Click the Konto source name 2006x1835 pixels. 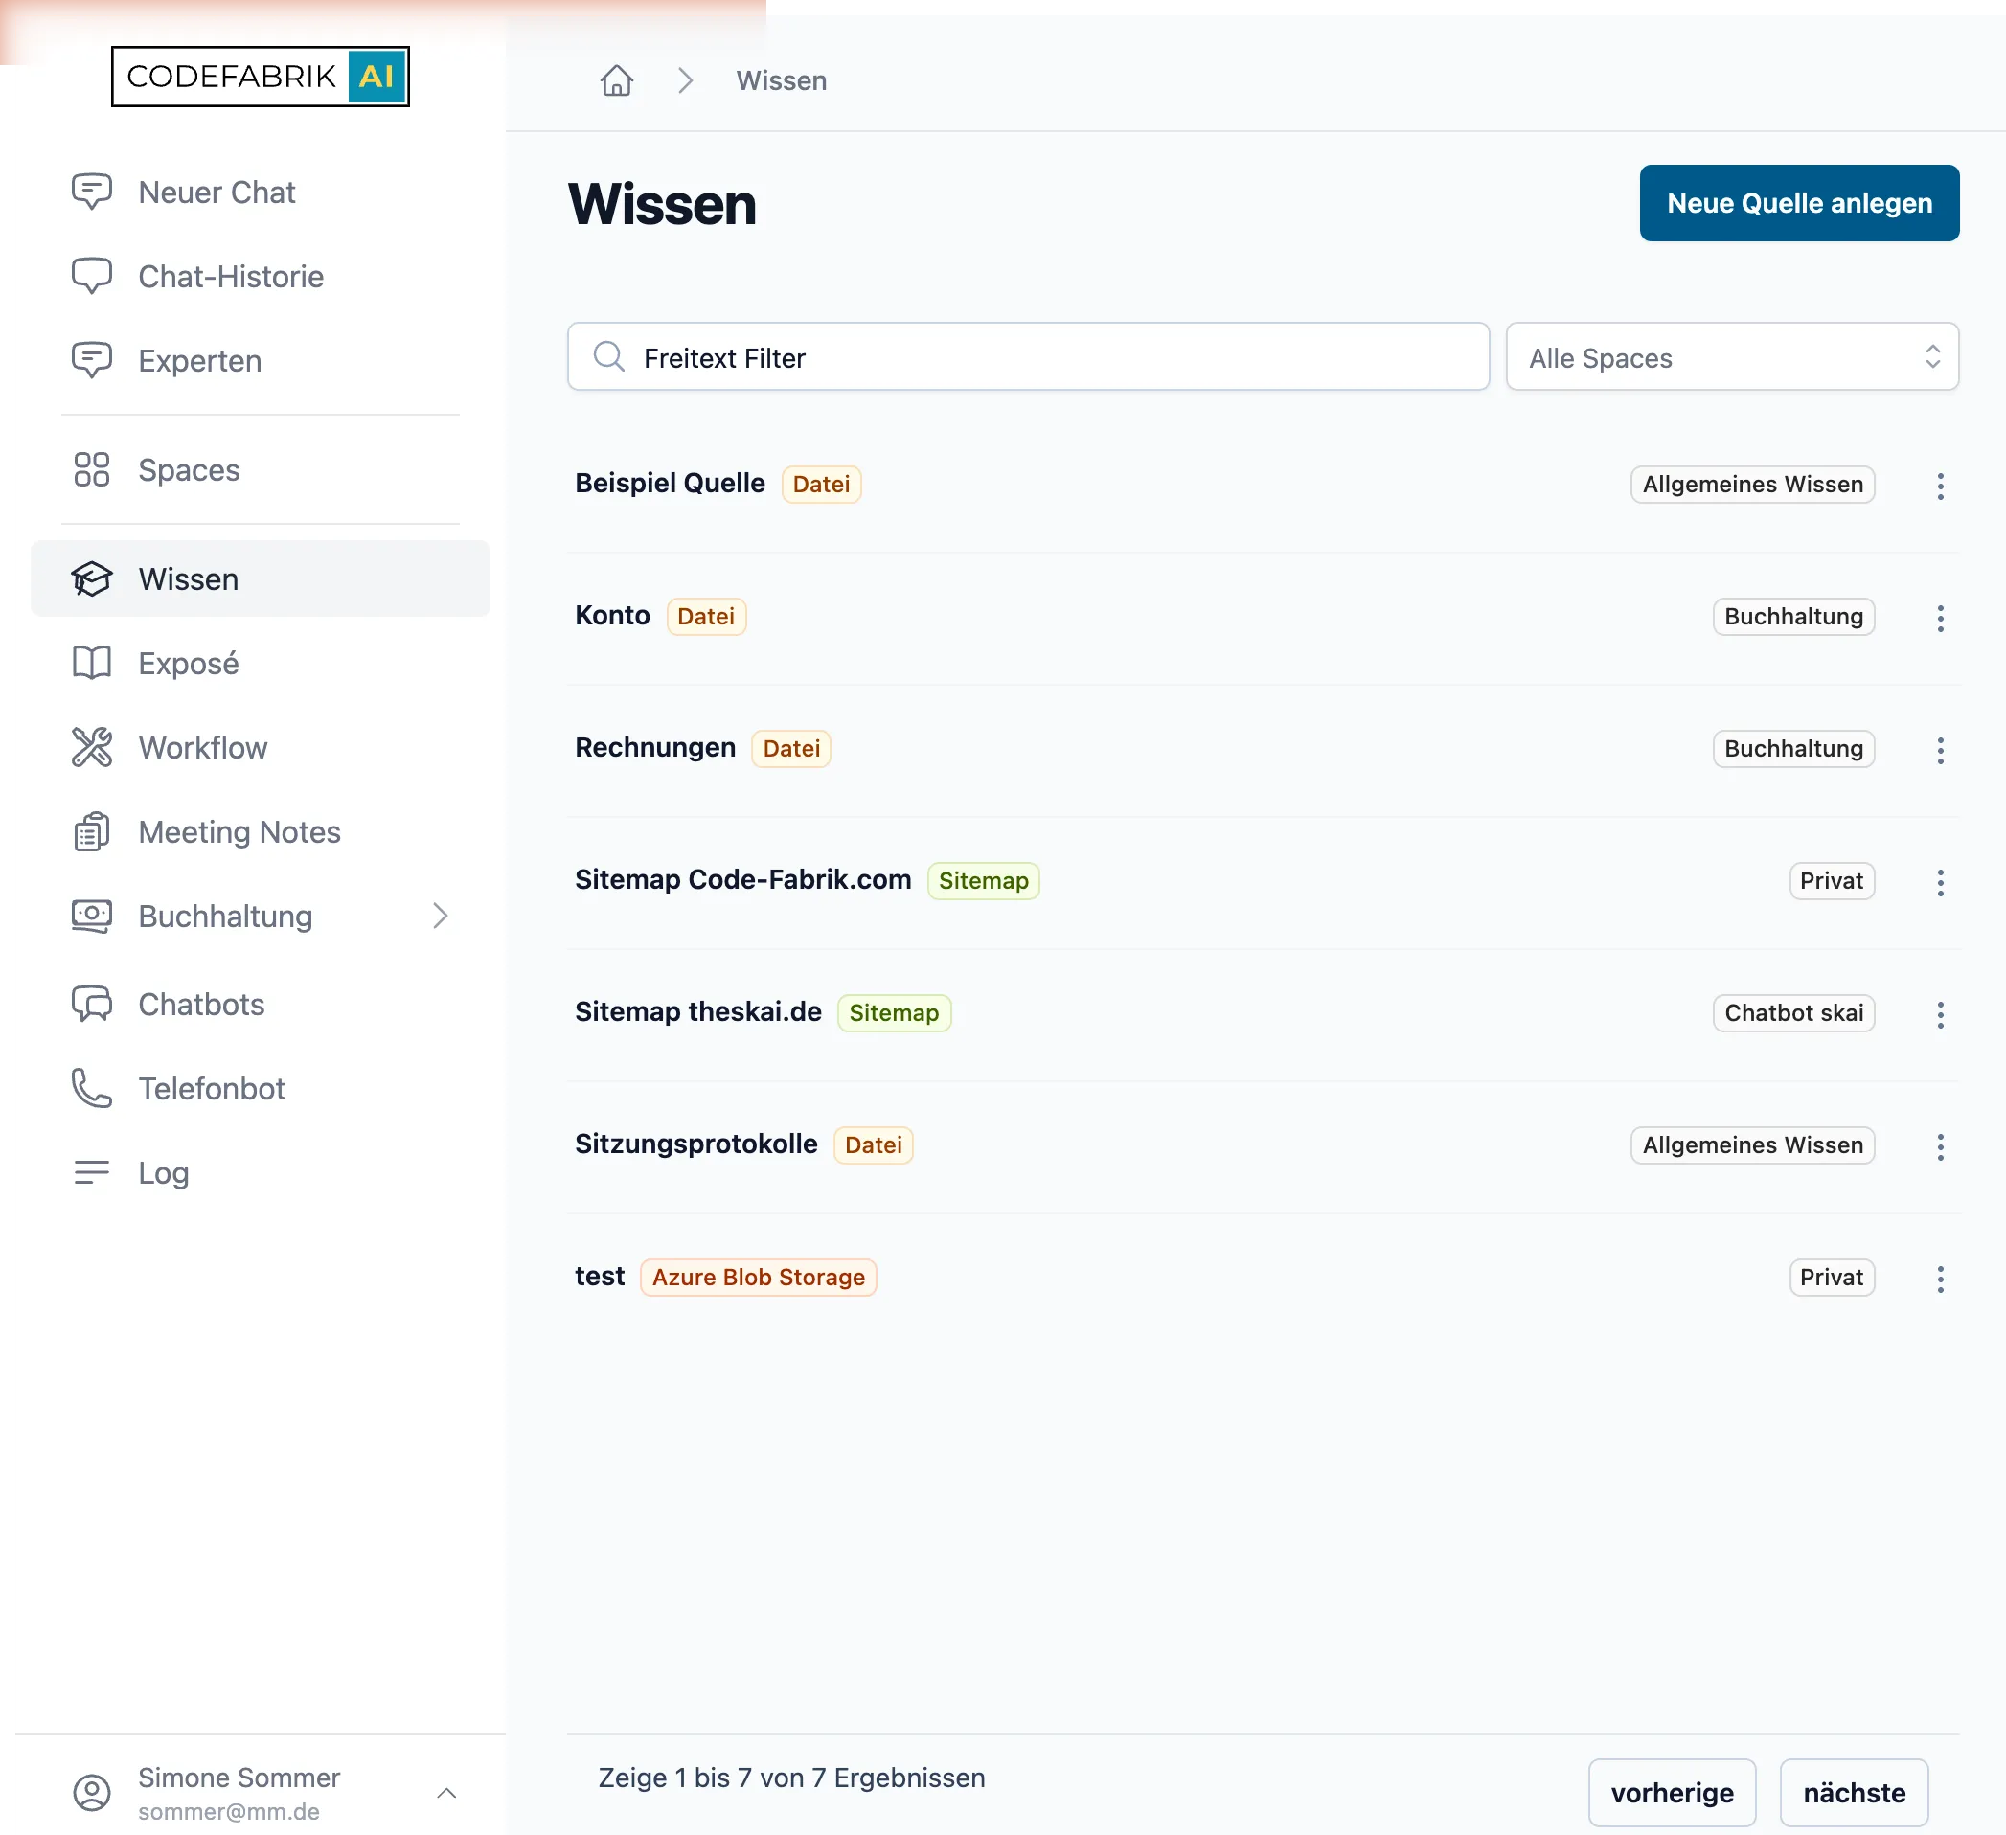(x=612, y=616)
